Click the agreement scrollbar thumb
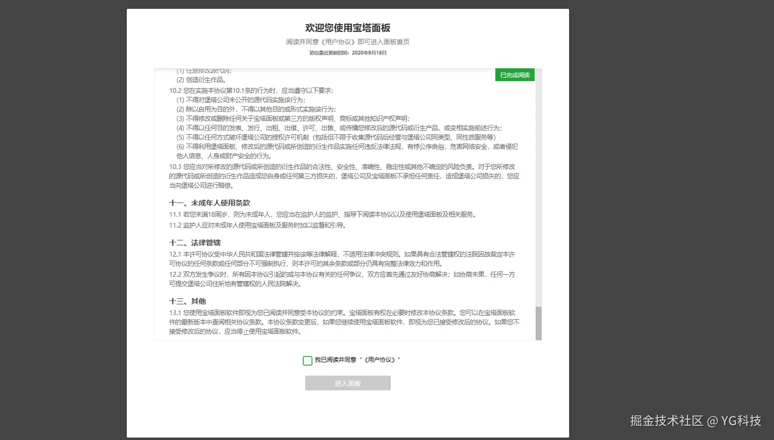The height and width of the screenshot is (440, 774). (539, 323)
